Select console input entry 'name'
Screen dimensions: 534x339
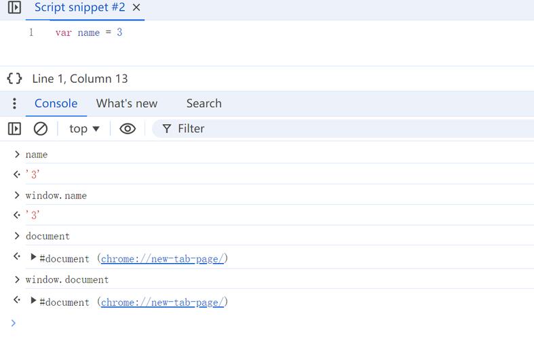tap(37, 155)
